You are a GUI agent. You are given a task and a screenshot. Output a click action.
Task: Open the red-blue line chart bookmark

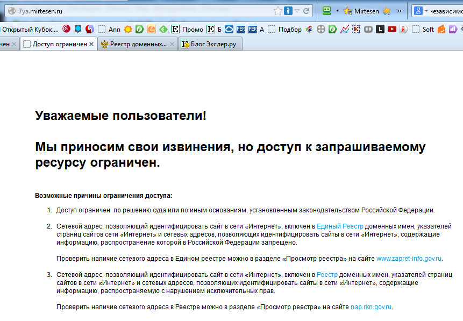click(x=345, y=30)
